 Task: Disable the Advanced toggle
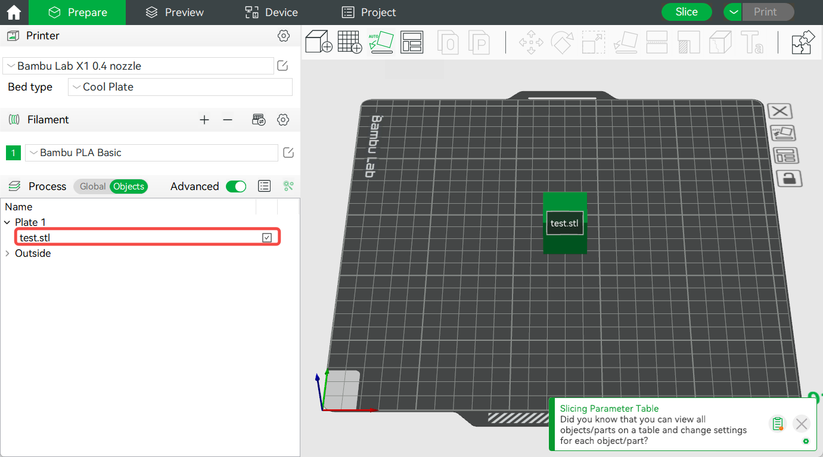(236, 186)
